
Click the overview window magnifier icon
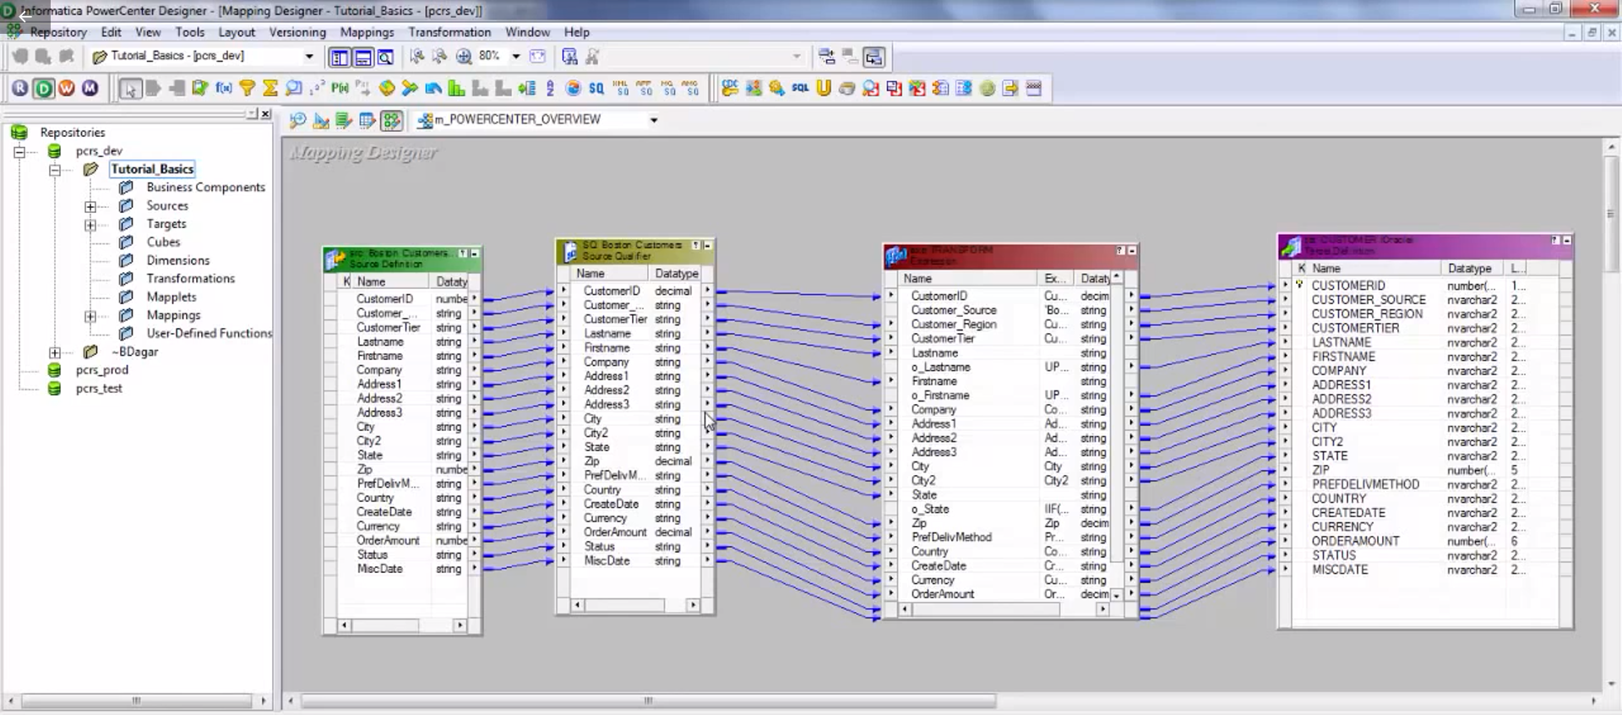click(x=385, y=57)
